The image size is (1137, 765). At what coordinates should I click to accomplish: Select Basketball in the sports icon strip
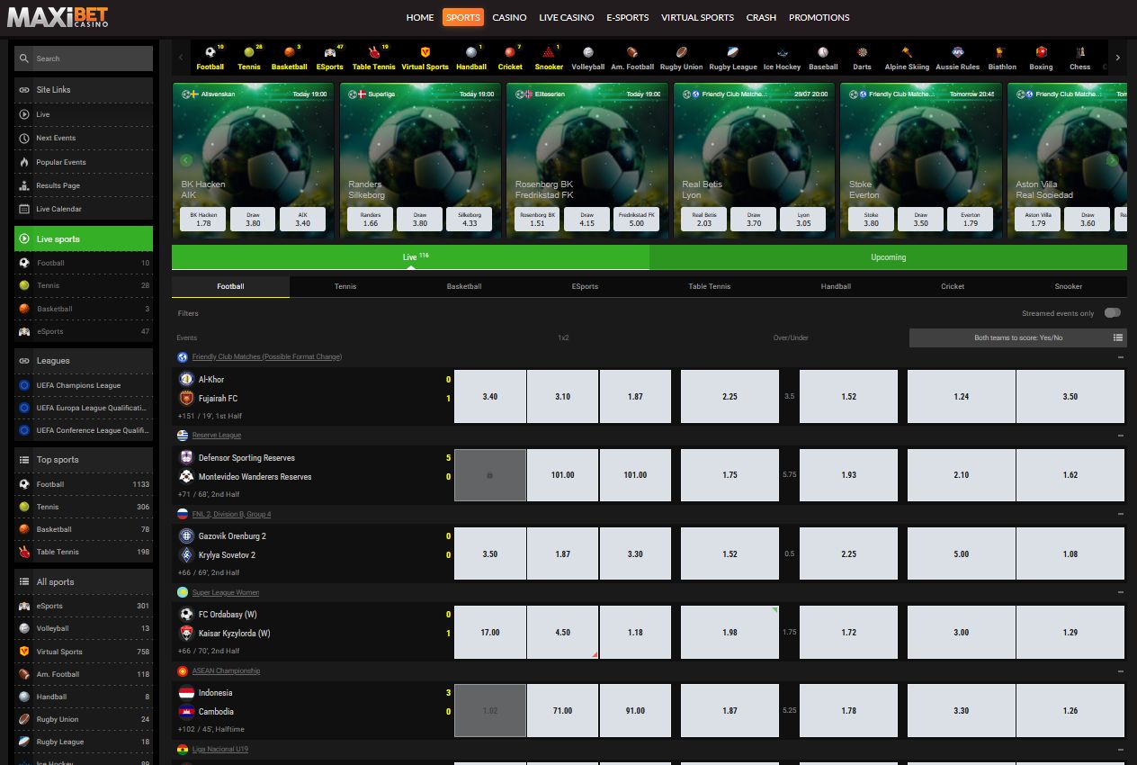pos(290,58)
